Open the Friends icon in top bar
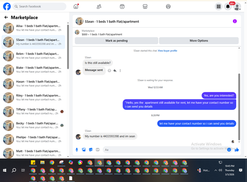247x182 pixels. tap(99, 6)
